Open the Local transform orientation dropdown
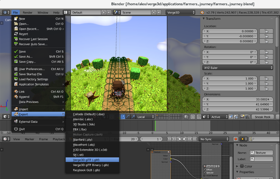The height and width of the screenshot is (179, 280). 145,117
